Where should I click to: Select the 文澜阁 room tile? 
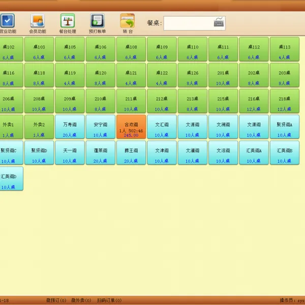click(x=193, y=152)
